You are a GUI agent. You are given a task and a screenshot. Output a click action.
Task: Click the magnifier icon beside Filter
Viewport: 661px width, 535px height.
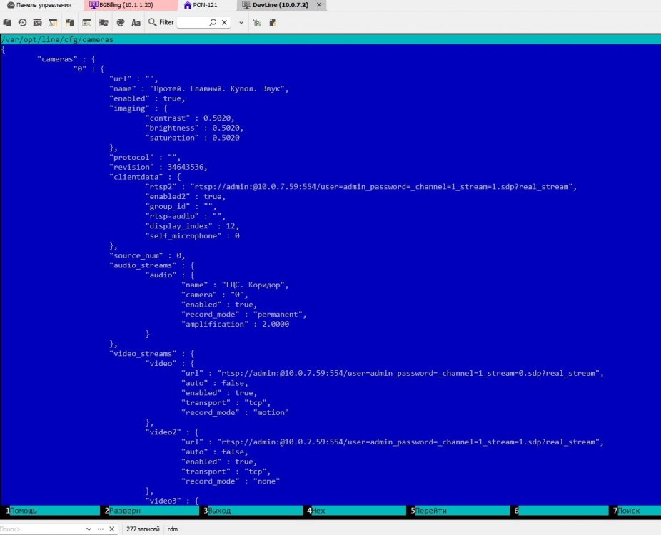click(152, 22)
